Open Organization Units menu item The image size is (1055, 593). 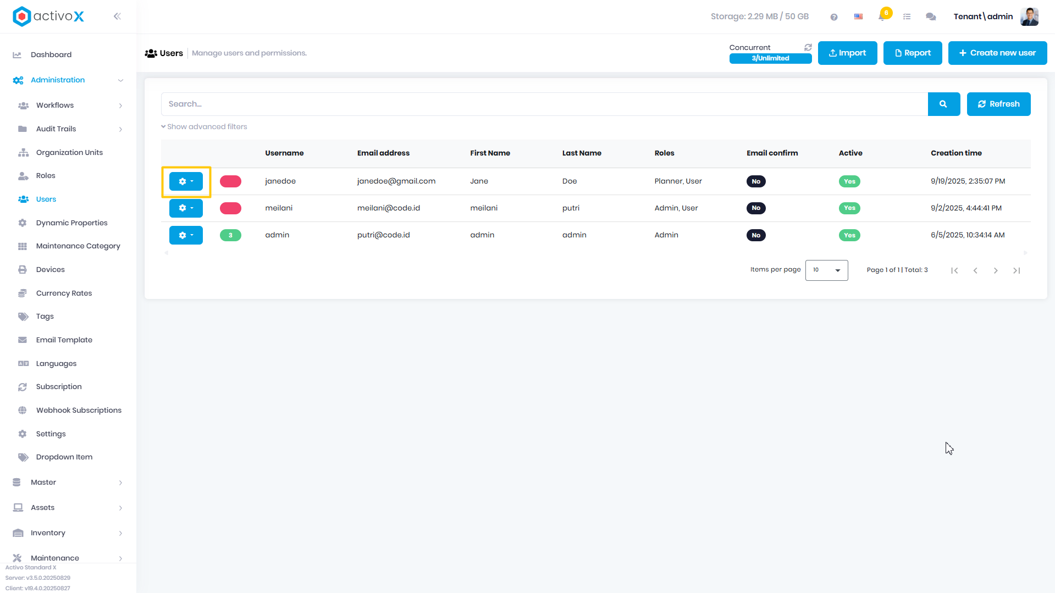[69, 153]
